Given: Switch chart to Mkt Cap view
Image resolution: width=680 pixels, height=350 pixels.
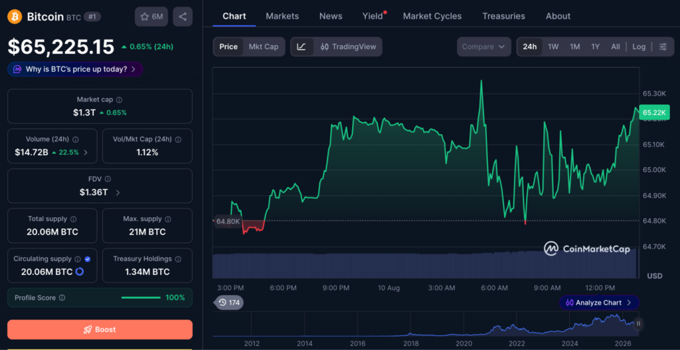Looking at the screenshot, I should [x=264, y=47].
